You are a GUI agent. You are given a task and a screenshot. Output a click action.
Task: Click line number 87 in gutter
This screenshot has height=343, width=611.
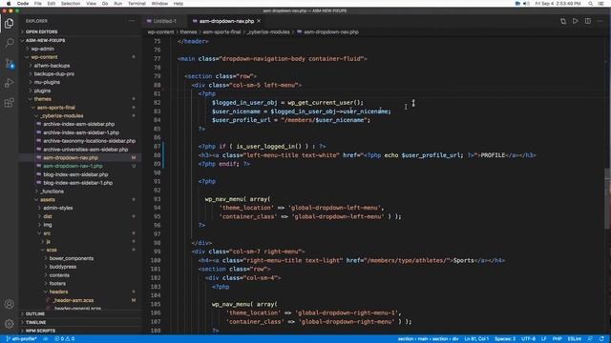click(x=157, y=147)
